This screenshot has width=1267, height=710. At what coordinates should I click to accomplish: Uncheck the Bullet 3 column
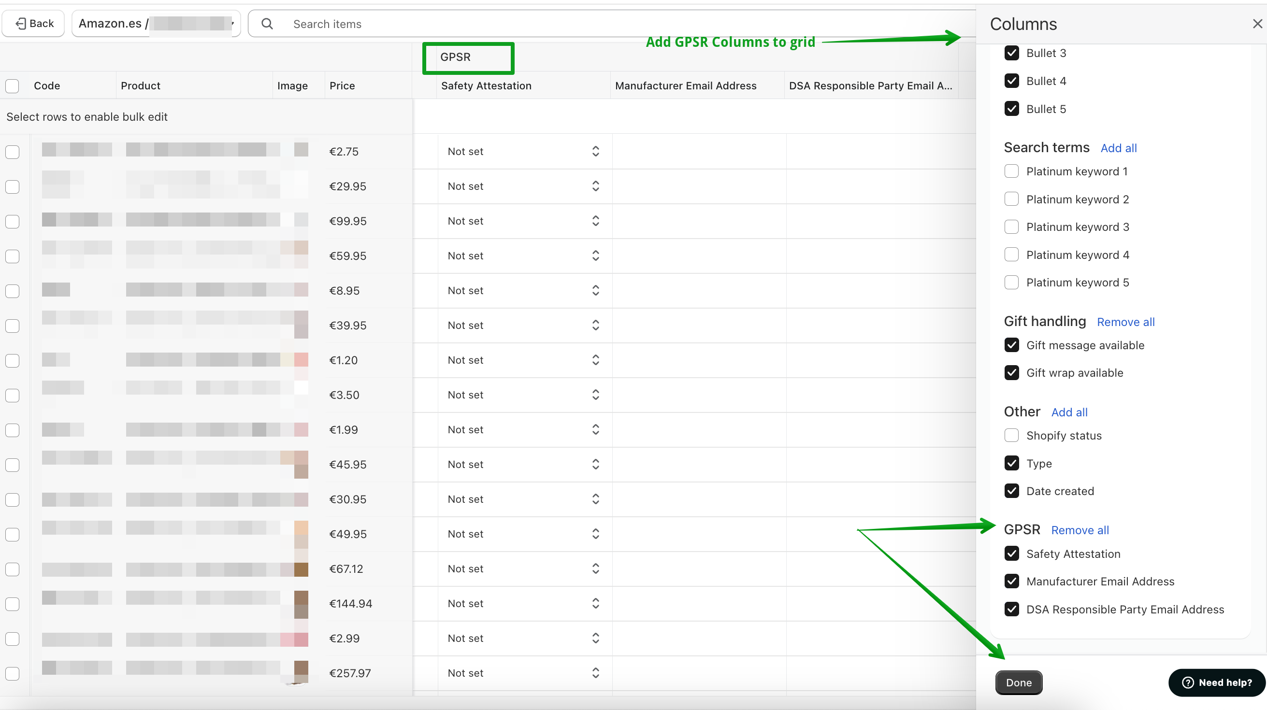pyautogui.click(x=1012, y=53)
